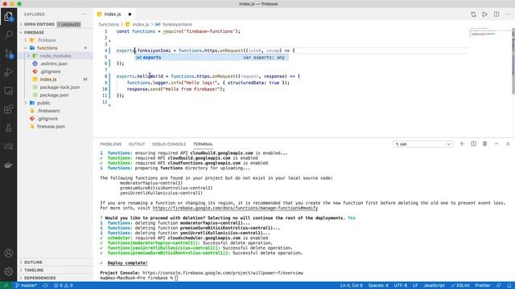
Task: Switch to the PROBLEMS tab
Action: [x=111, y=144]
